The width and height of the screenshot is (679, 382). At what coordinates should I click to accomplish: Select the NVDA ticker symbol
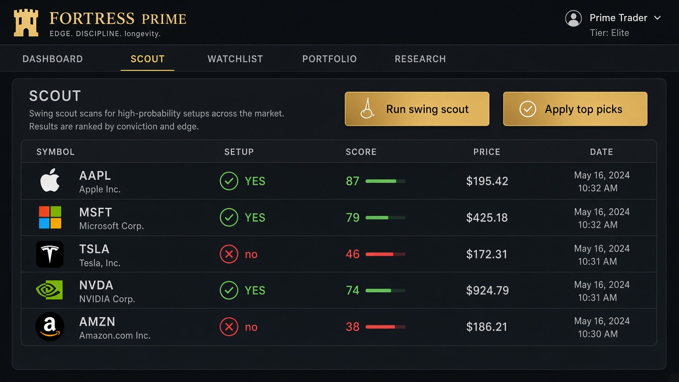click(x=96, y=285)
